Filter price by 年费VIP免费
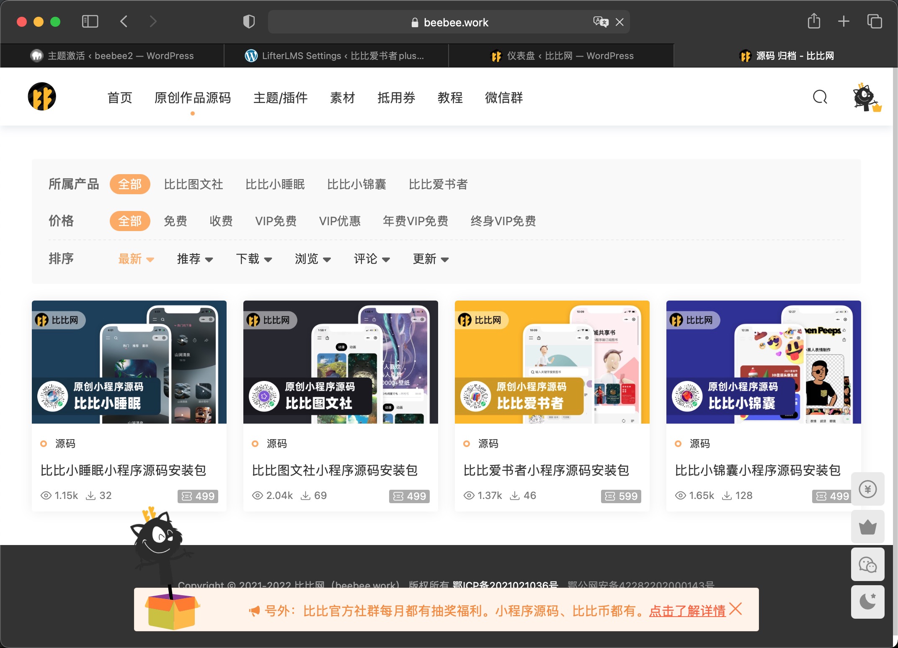The width and height of the screenshot is (898, 648). tap(415, 221)
